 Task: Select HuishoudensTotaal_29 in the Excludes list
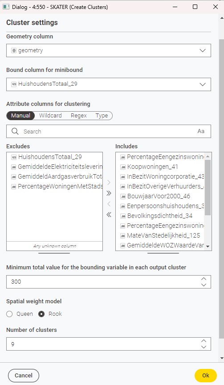(54, 157)
